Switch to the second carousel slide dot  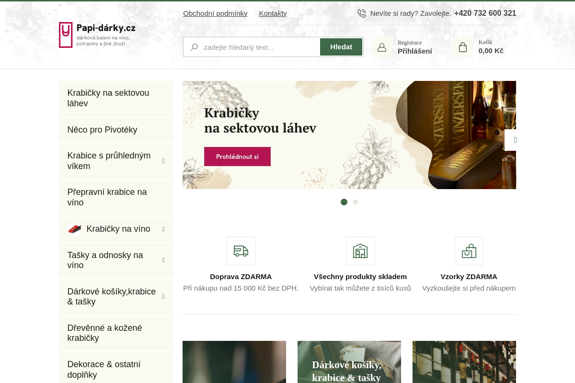pos(356,202)
